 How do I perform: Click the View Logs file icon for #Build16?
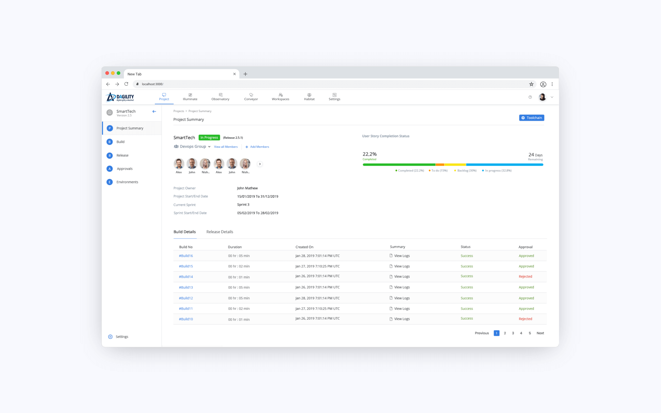(x=391, y=256)
